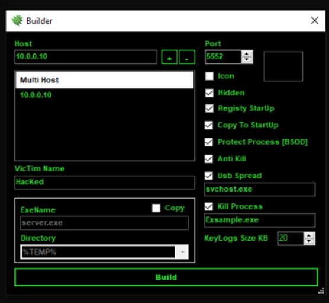Screen dimensions: 329x303
Task: Click the green bug icon in title bar
Action: (x=17, y=21)
